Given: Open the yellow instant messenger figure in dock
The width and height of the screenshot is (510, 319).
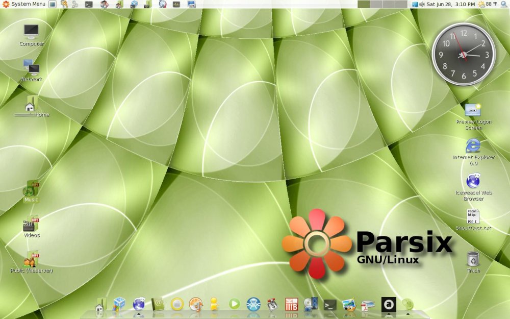Looking at the screenshot, I should (x=214, y=304).
